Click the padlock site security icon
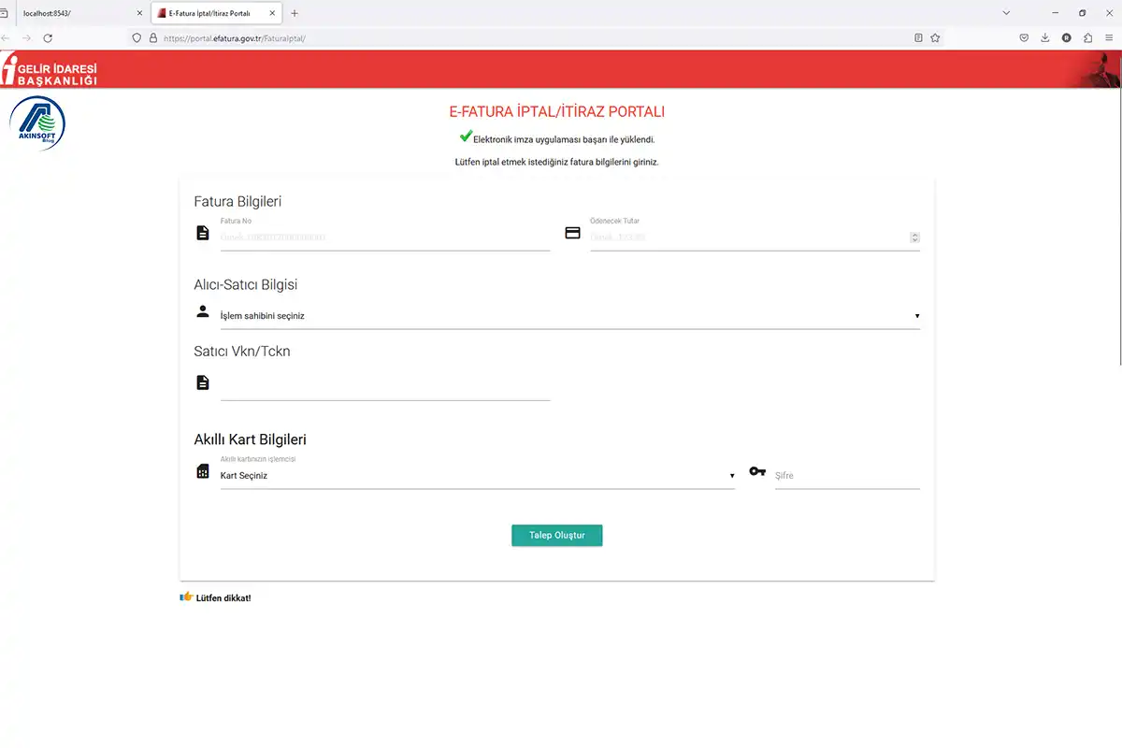Image resolution: width=1122 pixels, height=748 pixels. coord(152,38)
